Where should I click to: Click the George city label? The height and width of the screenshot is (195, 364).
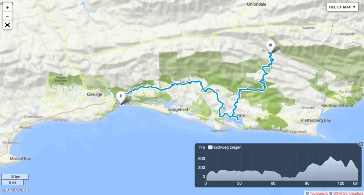(x=95, y=94)
